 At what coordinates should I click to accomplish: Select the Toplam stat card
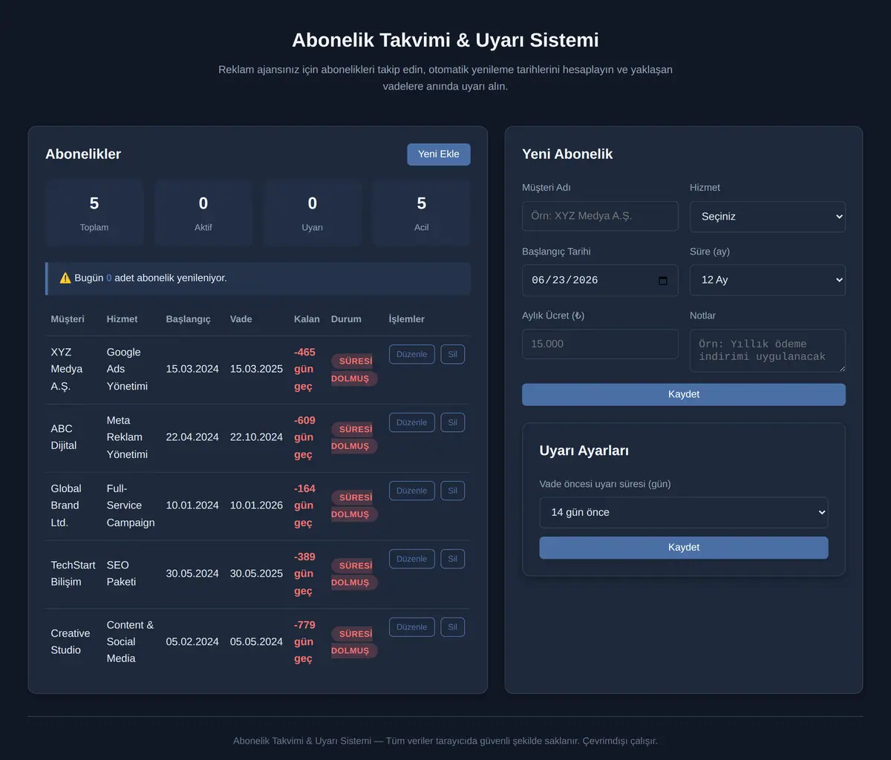[94, 212]
